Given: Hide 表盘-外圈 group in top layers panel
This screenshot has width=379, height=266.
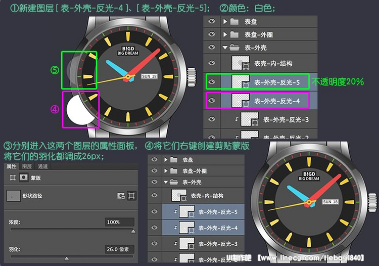Looking at the screenshot, I should pyautogui.click(x=212, y=34).
